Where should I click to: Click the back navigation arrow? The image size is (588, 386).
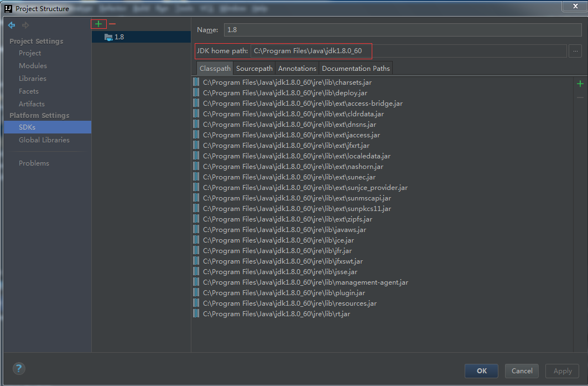pos(12,25)
